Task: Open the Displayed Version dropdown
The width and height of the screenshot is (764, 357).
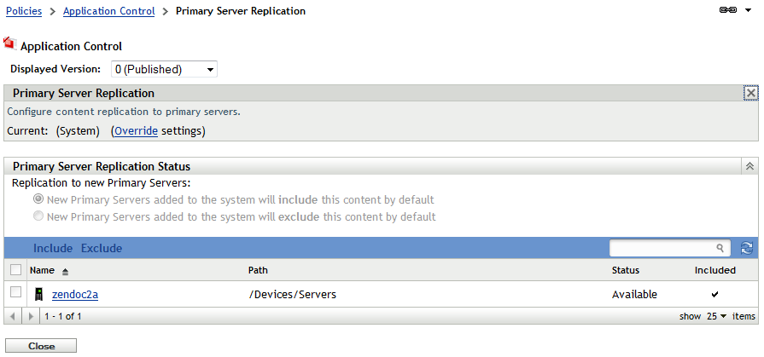Action: 210,69
